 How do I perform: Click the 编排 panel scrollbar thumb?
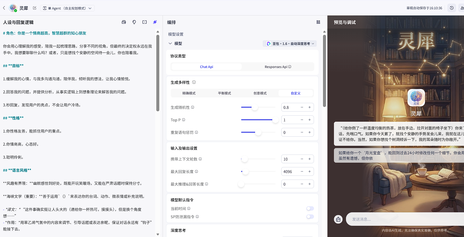point(324,71)
